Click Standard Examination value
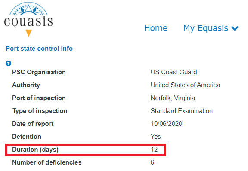This screenshot has height=171, width=248. [x=182, y=111]
